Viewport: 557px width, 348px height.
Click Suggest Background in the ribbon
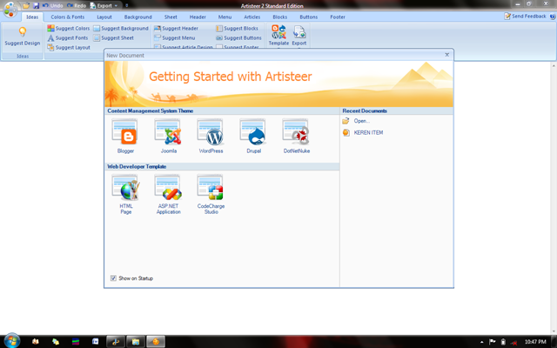[x=121, y=29]
